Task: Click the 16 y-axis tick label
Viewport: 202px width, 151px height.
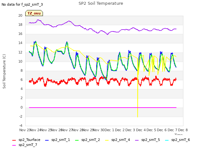Action: tap(20, 34)
